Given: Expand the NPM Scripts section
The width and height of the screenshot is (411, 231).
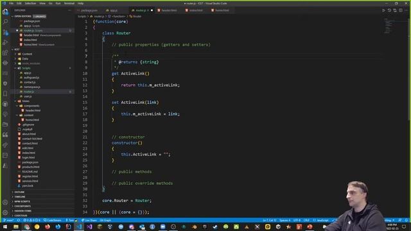Looking at the screenshot, I should [22, 201].
